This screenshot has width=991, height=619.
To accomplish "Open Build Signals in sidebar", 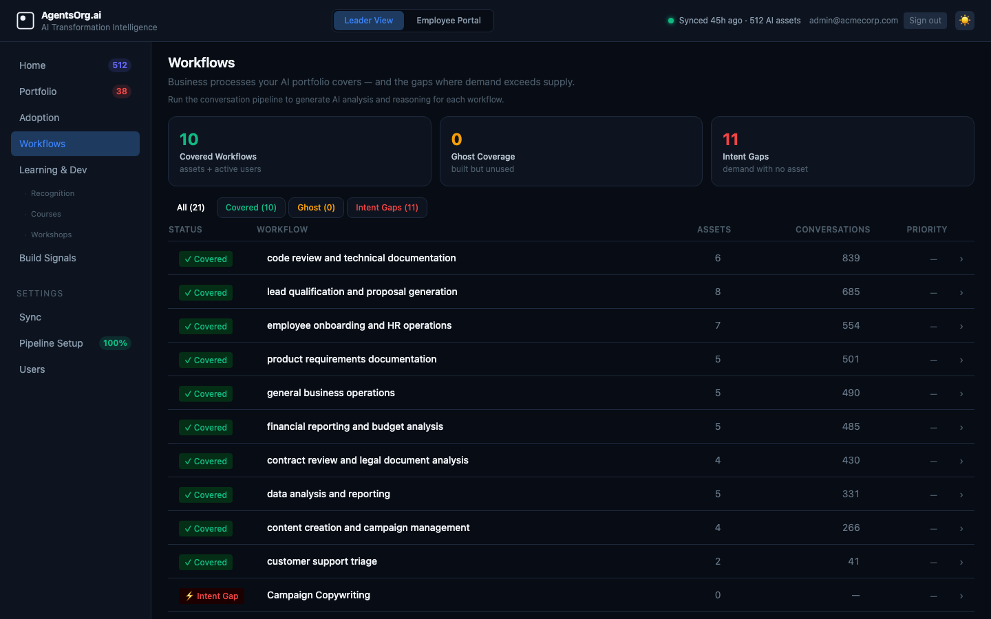I will 47,258.
